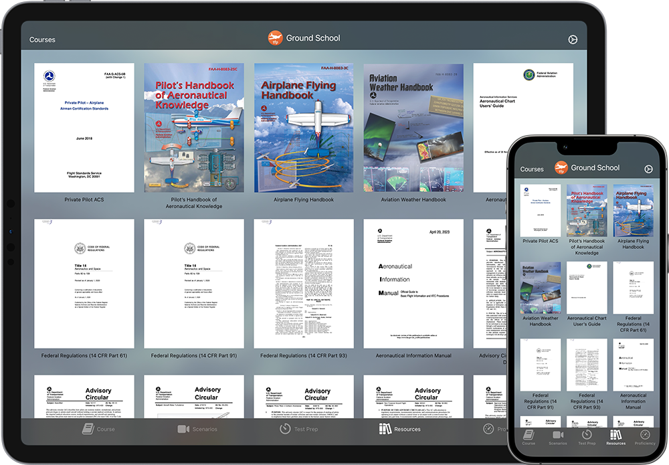Open Pilot's Handbook cover on iPhone

[587, 210]
